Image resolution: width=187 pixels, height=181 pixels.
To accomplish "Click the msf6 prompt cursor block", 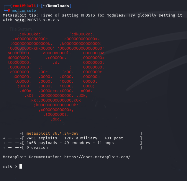I will pos(21,166).
